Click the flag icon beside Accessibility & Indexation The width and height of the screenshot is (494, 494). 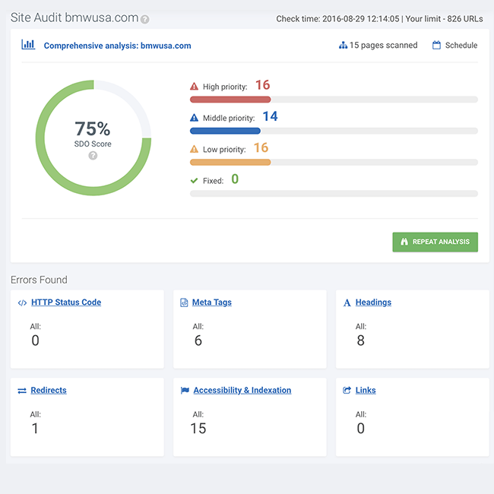[x=185, y=391]
